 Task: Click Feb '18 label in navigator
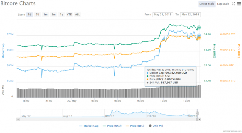pos(152,116)
